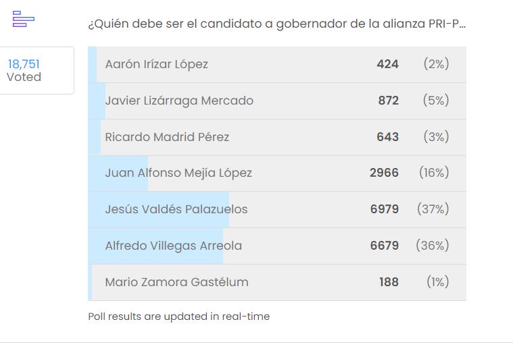Select the Javier Lizárraga Mercado row
This screenshot has height=357, width=513.
click(x=277, y=101)
